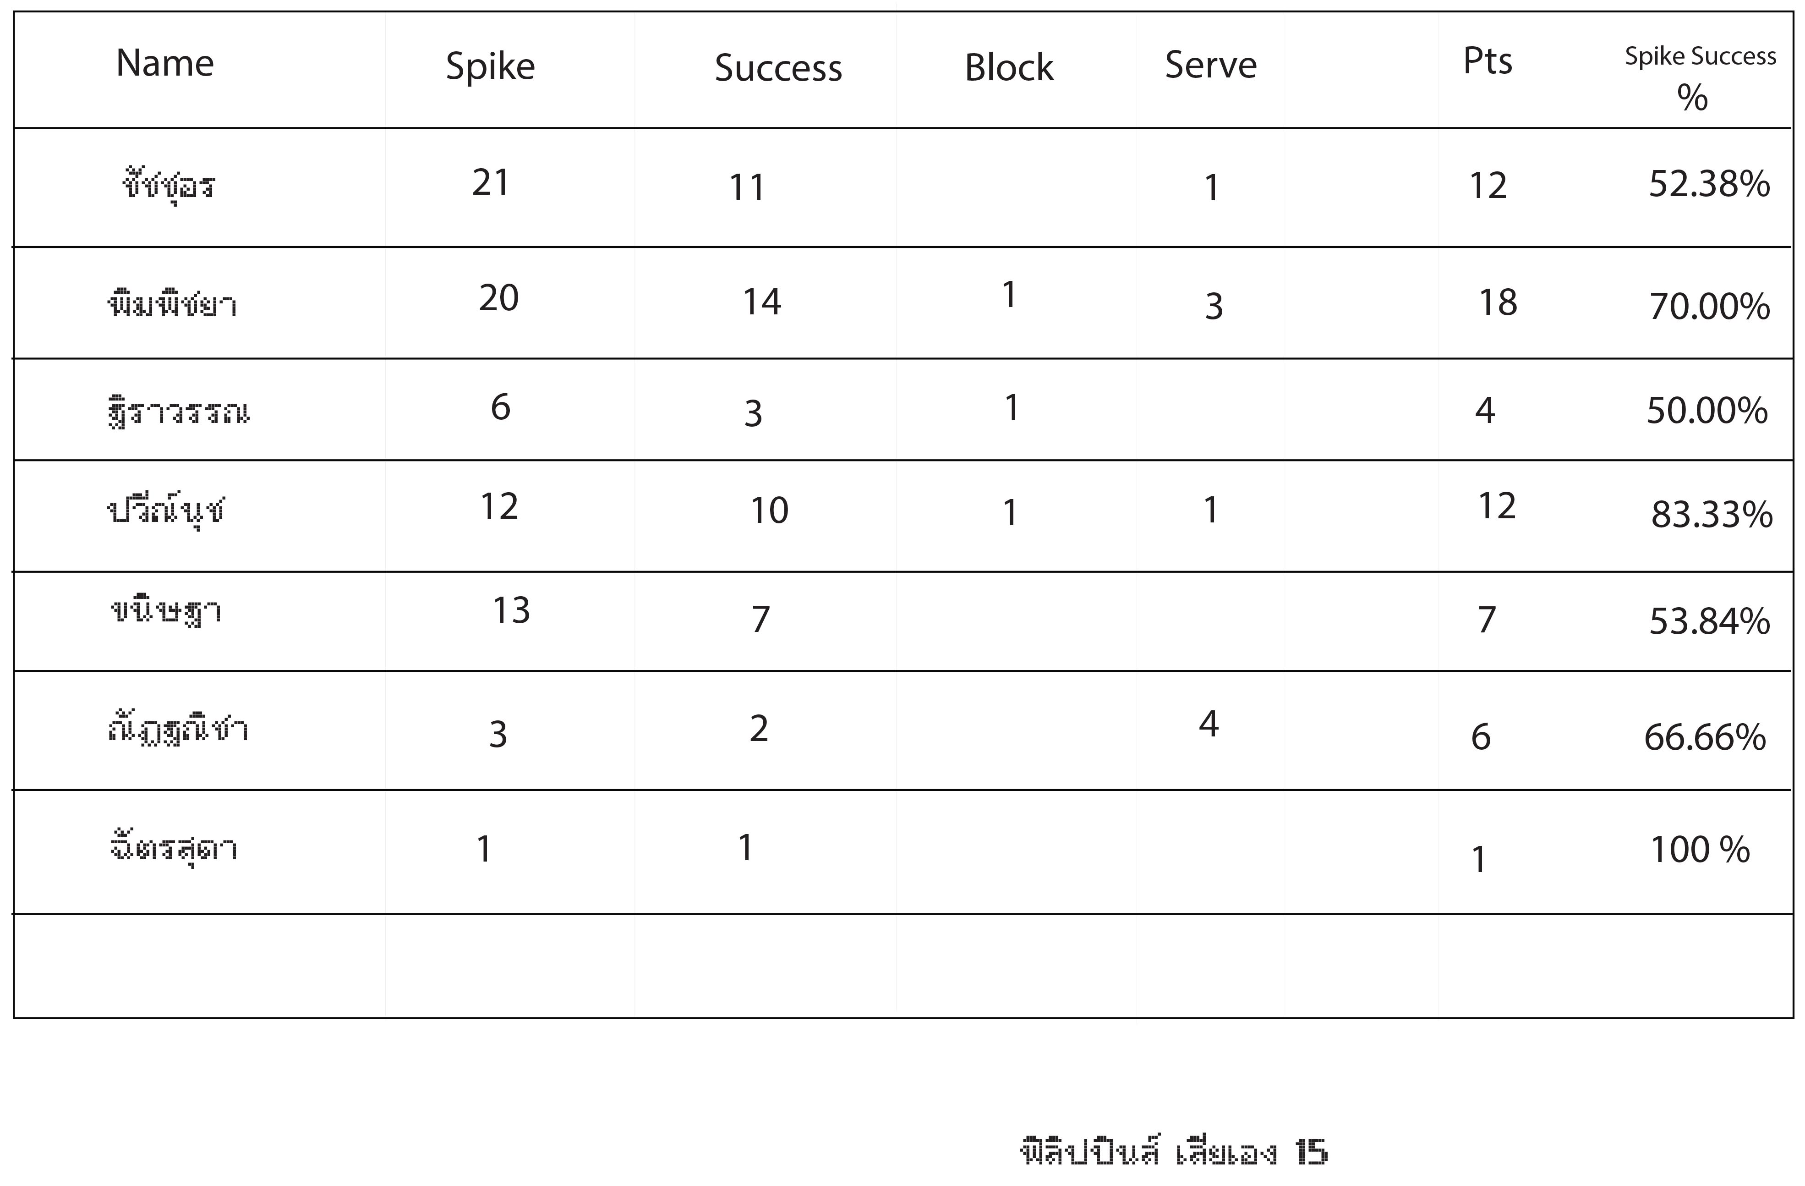Screen dimensions: 1805x1186
Task: Click the spike count 21 cell
Action: (491, 183)
